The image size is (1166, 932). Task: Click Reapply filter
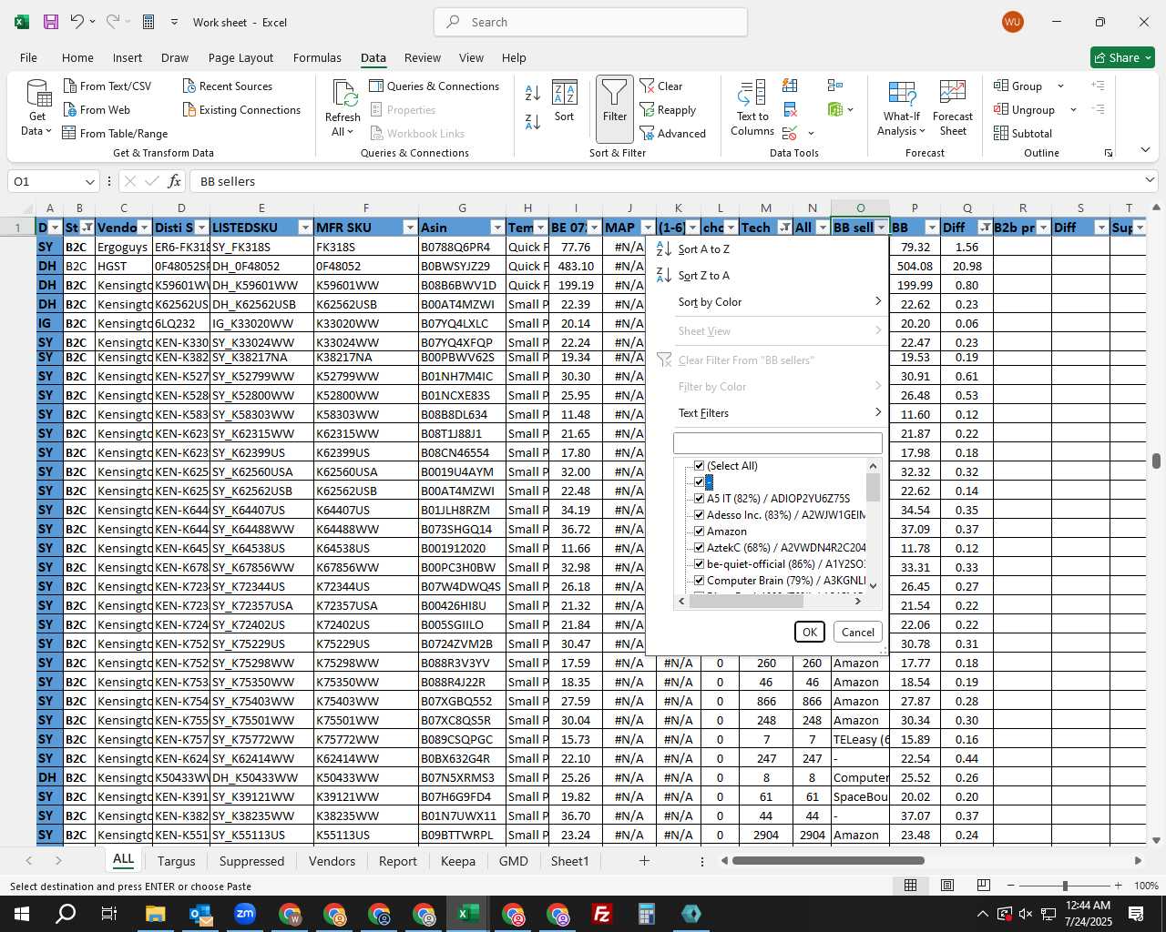point(668,109)
